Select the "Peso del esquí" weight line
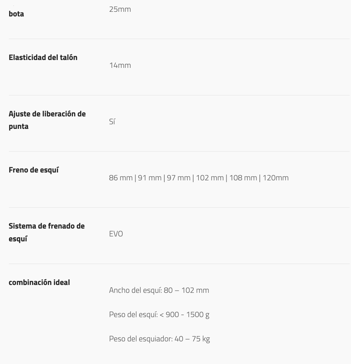This screenshot has width=351, height=364. tap(159, 314)
